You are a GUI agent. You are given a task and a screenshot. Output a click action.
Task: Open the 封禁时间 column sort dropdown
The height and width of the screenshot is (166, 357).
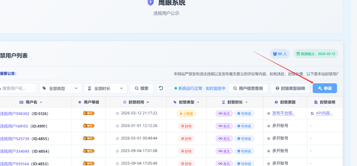coord(148,102)
